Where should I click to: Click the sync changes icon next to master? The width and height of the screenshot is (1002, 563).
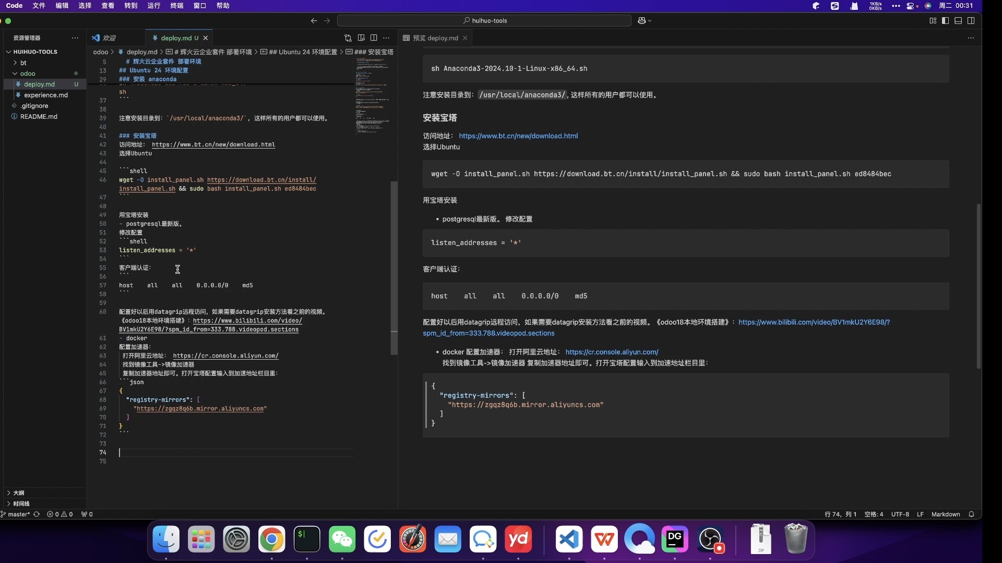pyautogui.click(x=37, y=514)
